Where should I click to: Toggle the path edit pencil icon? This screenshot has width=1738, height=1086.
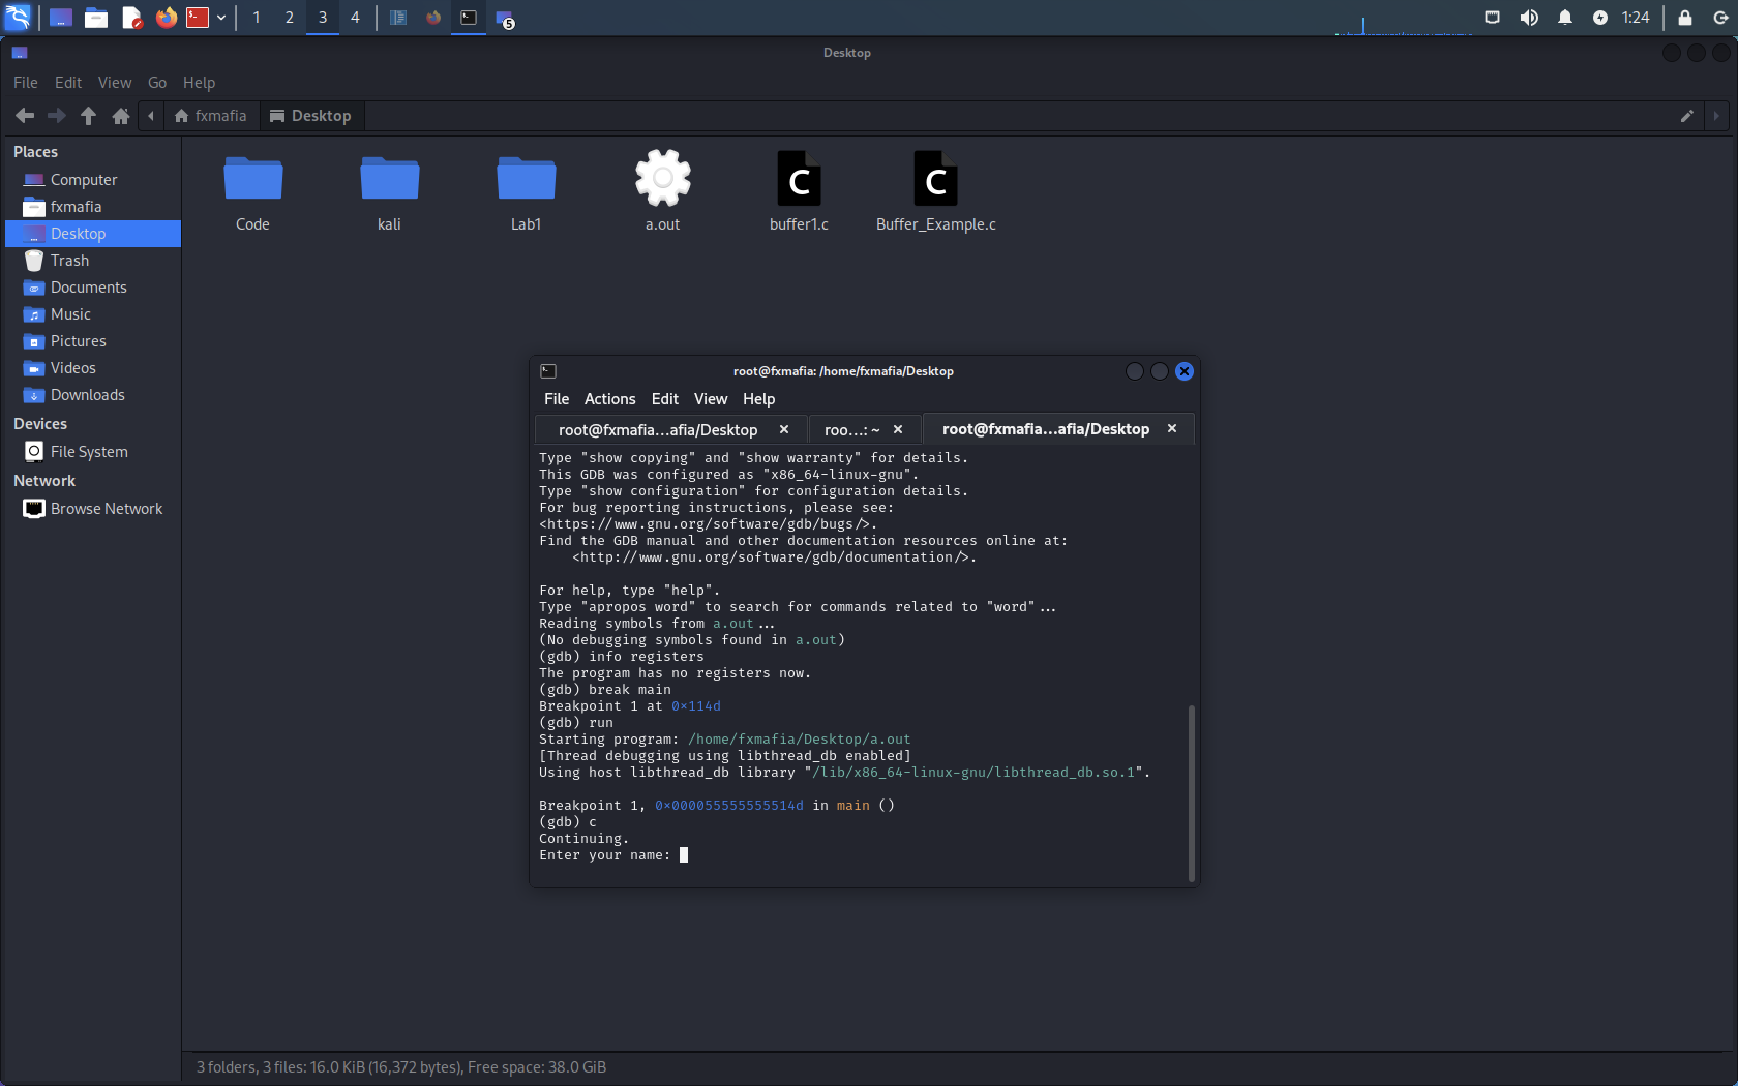point(1687,116)
